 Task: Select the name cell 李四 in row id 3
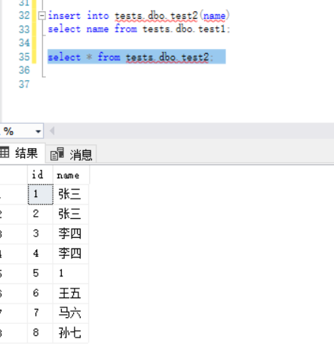(71, 233)
